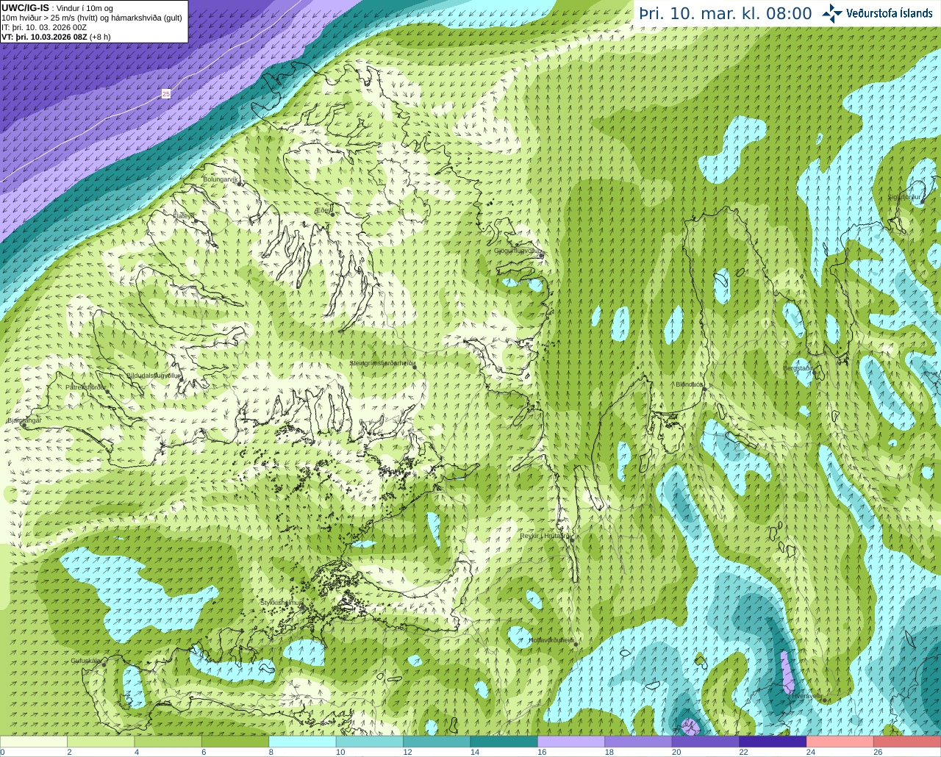
Task: Click the 16–18 m/s lavender legend swatch
Action: pos(571,742)
